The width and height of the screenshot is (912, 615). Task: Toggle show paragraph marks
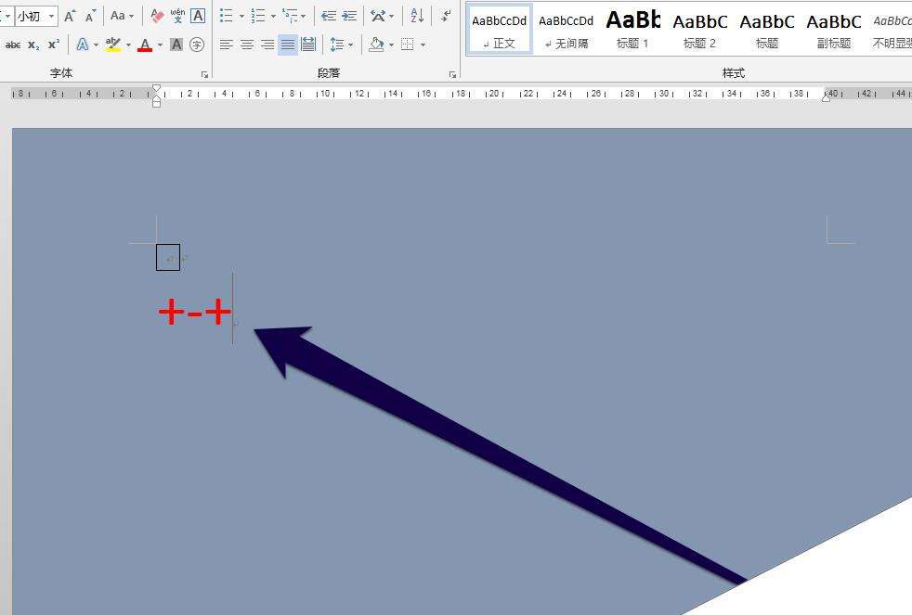(446, 17)
